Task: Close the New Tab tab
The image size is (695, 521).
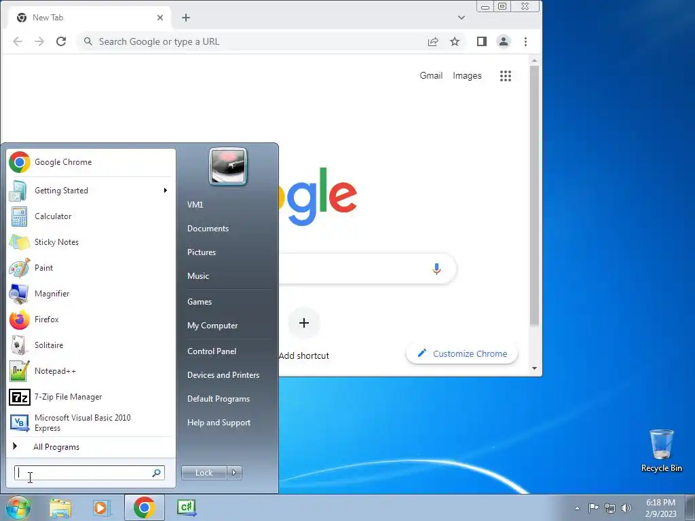Action: 160,18
